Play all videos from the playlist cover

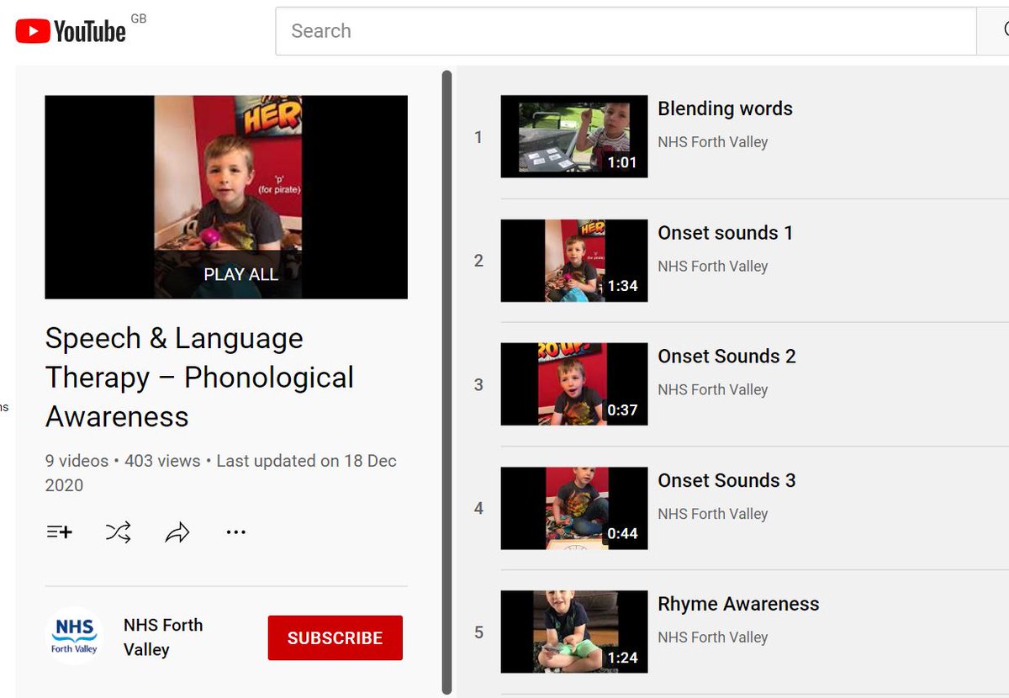tap(226, 197)
